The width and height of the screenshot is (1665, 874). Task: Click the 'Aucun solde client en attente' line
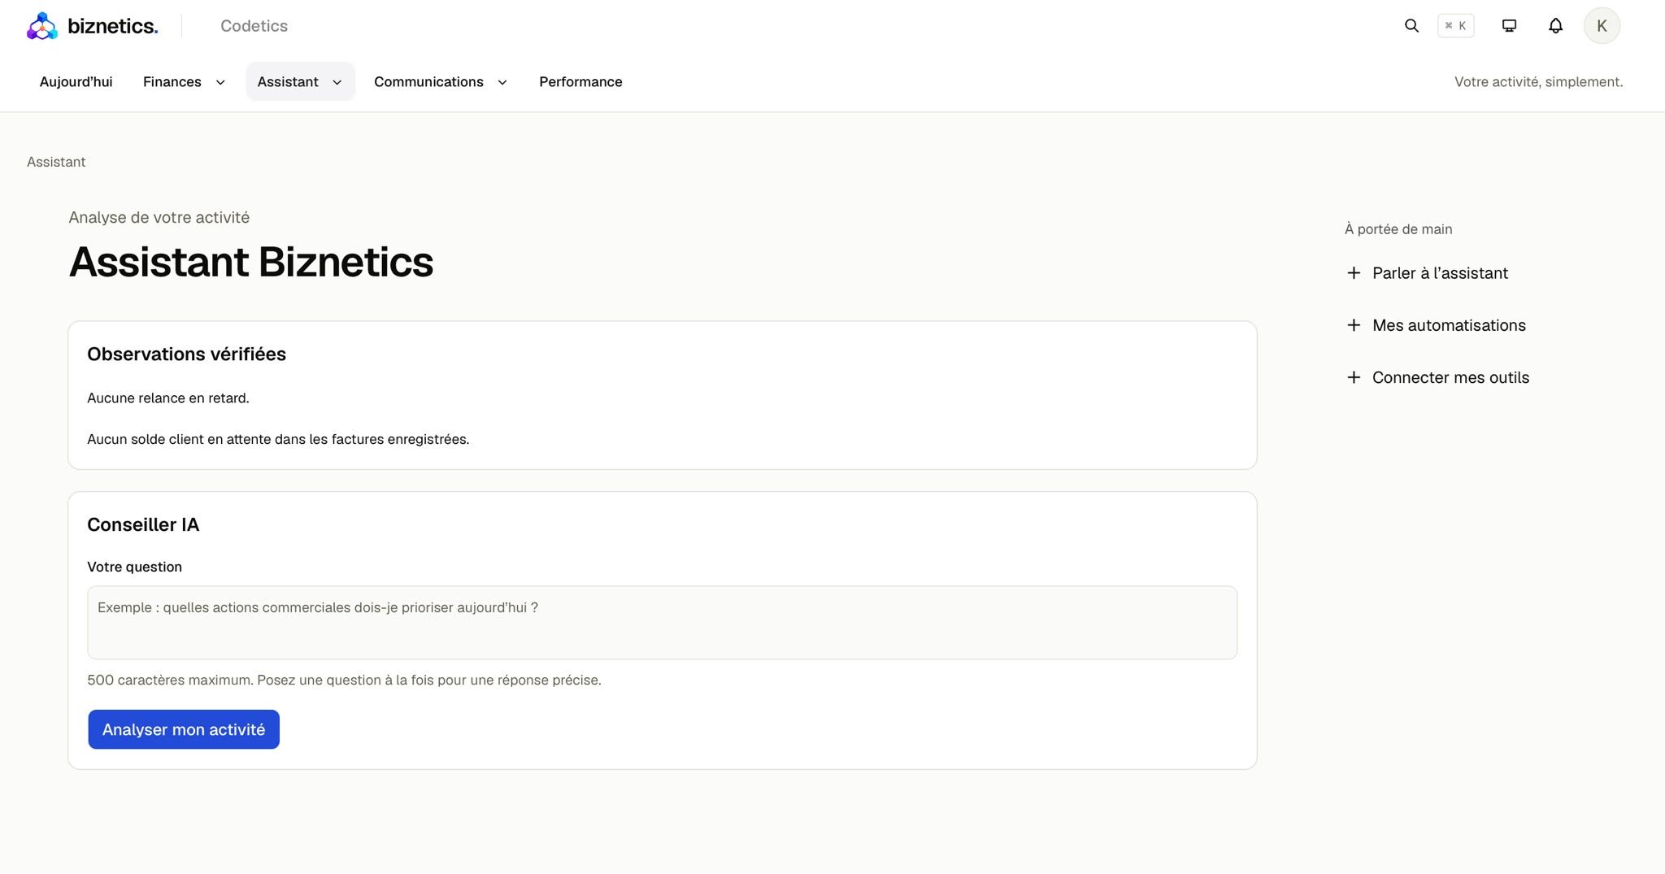[x=278, y=439]
